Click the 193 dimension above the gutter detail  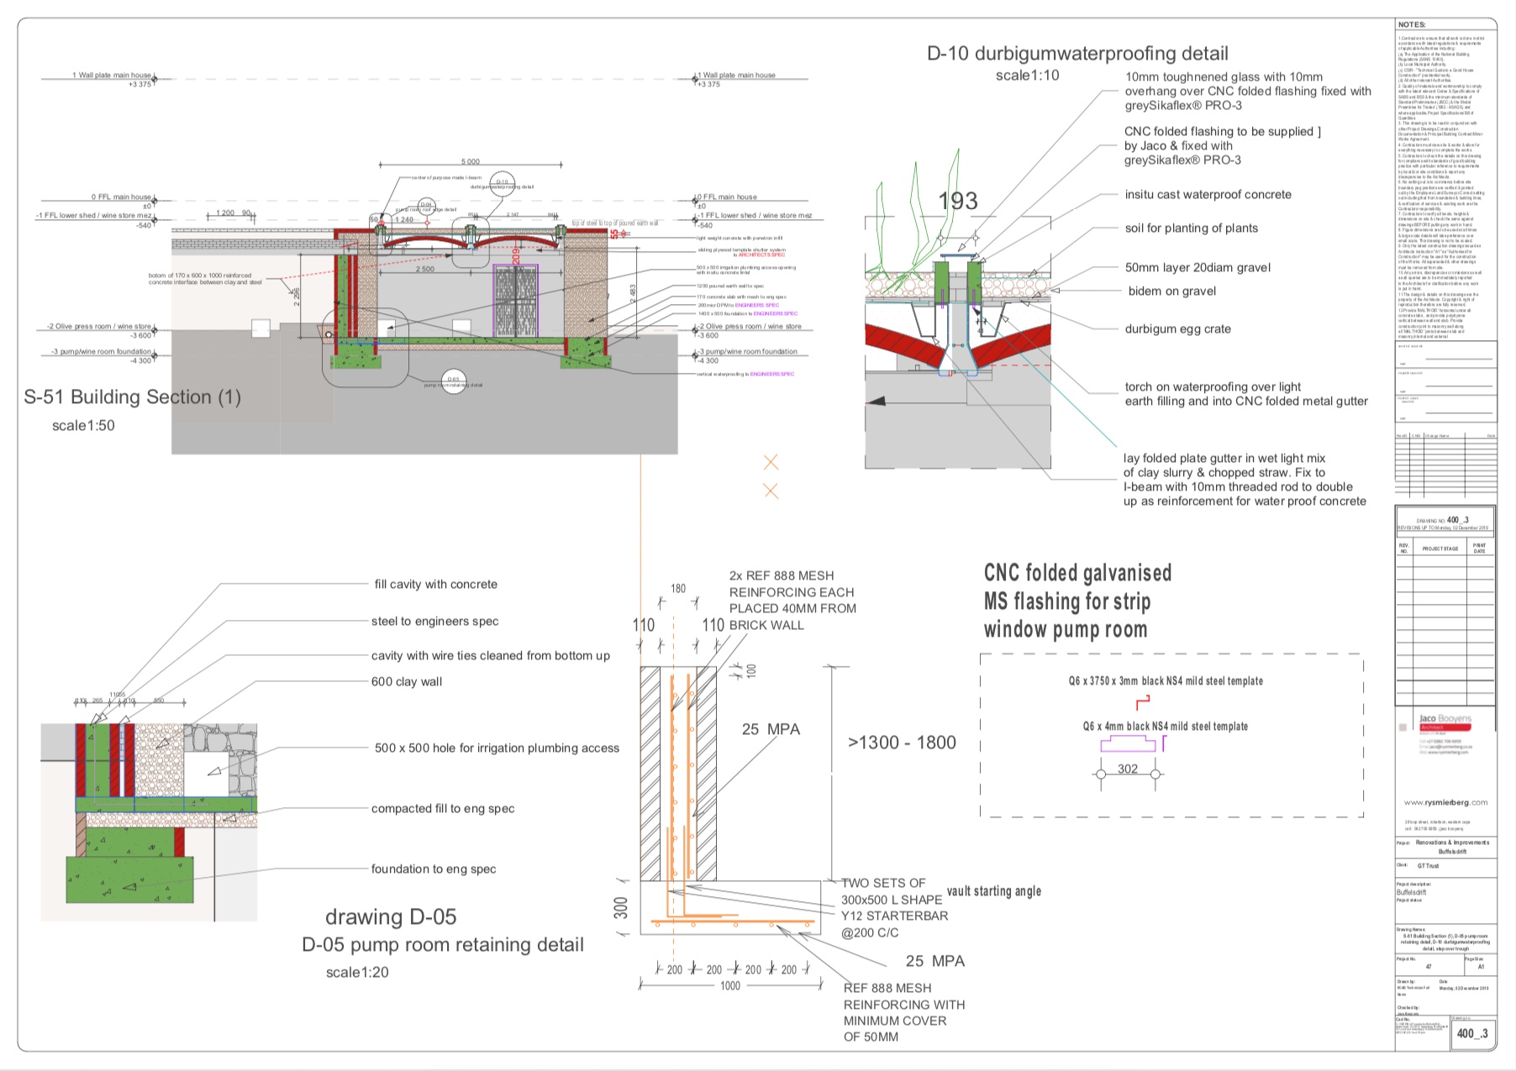tap(957, 202)
